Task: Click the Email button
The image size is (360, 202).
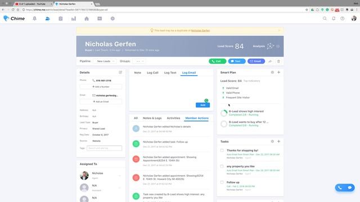Action: tap(256, 61)
